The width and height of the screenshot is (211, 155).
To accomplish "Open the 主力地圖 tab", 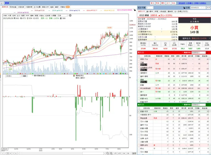I will click(37, 7).
